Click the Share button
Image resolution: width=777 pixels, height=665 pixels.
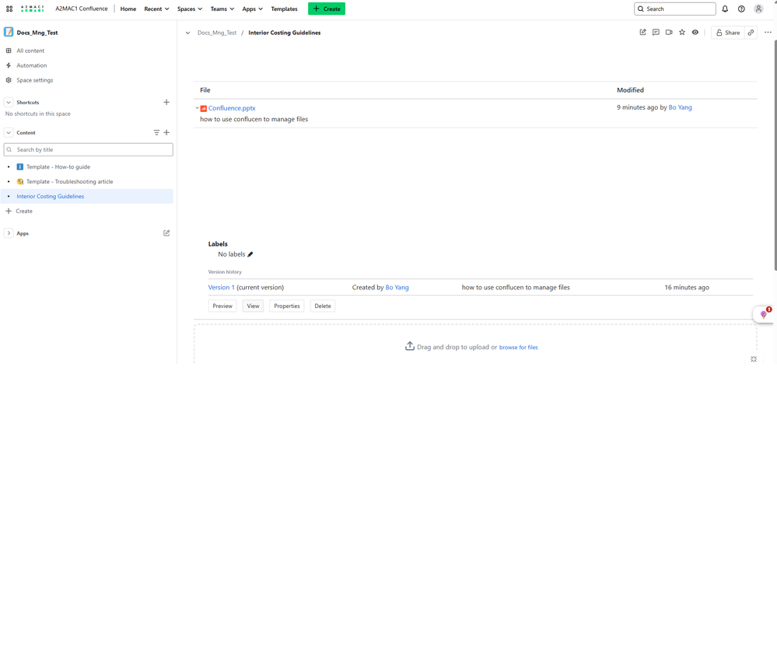[727, 33]
